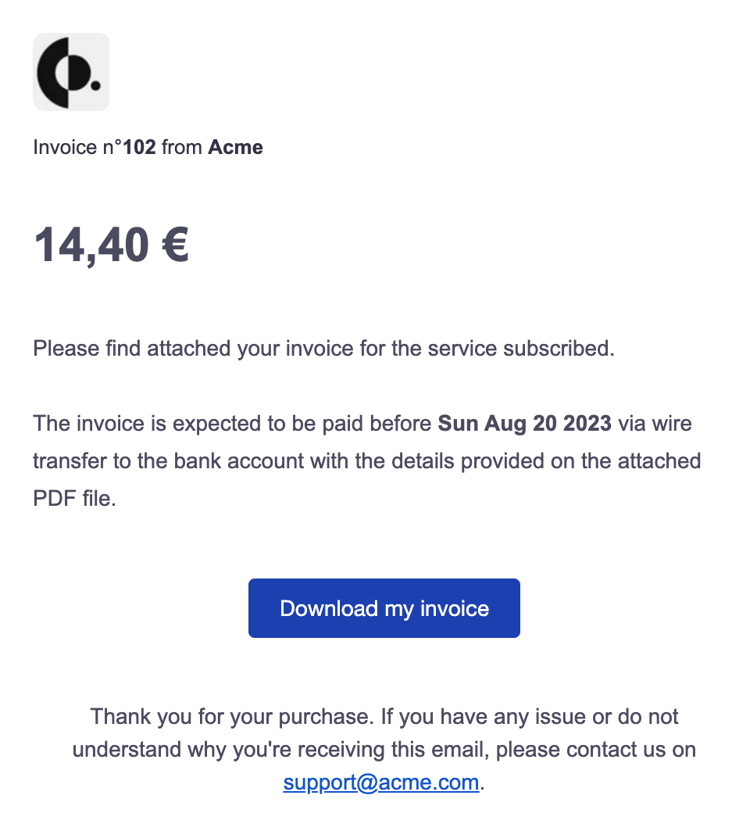Click the PDF file text
Image resolution: width=732 pixels, height=831 pixels.
tap(75, 498)
